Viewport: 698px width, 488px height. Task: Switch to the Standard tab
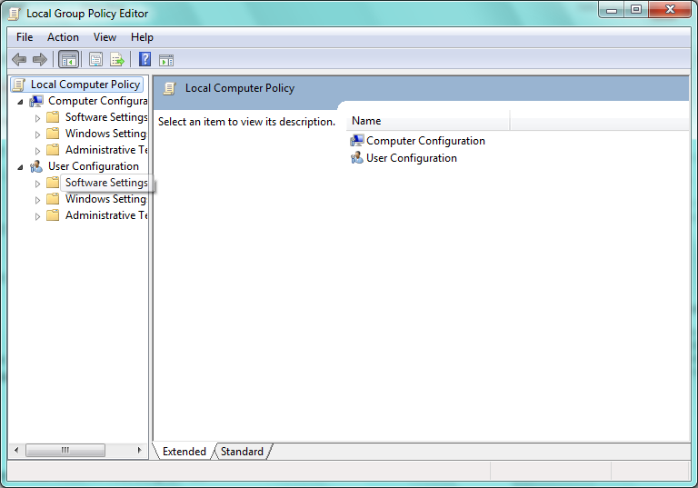point(242,452)
